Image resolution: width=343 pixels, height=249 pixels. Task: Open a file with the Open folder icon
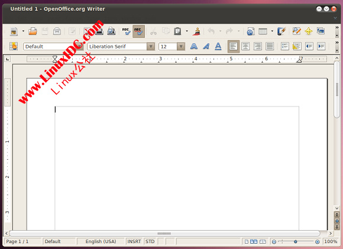click(33, 31)
